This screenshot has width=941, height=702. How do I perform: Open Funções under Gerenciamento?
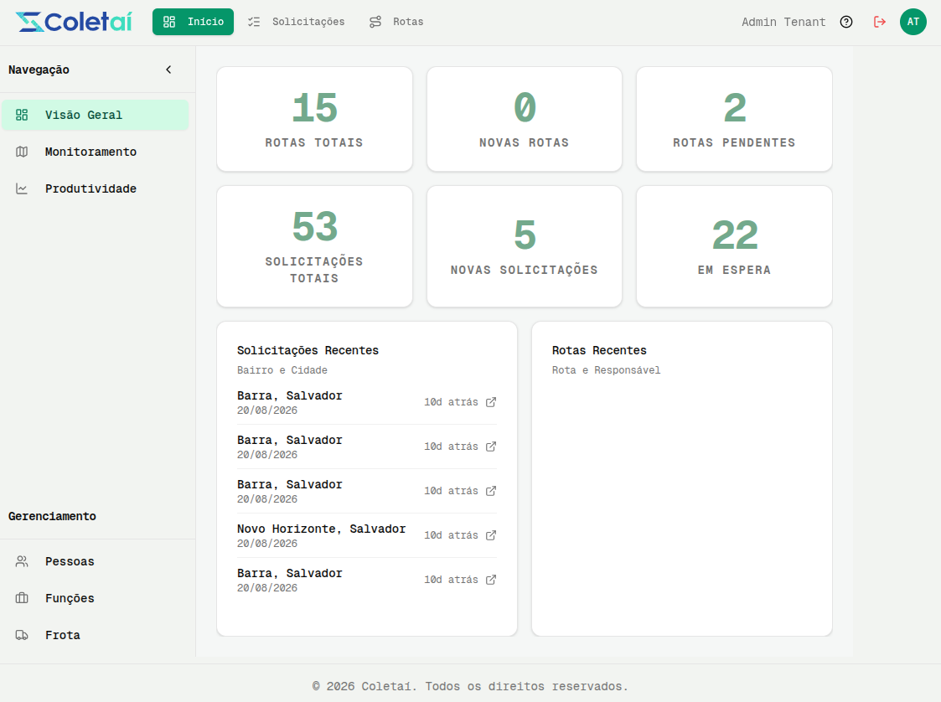95,598
